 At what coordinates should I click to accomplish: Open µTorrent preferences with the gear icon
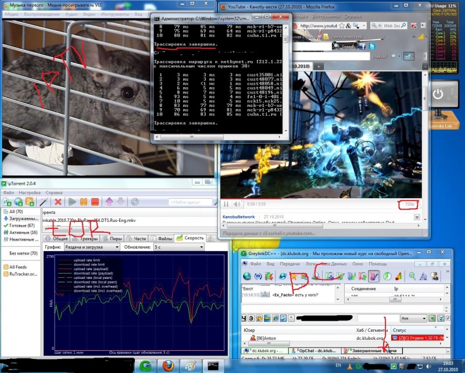(135, 202)
